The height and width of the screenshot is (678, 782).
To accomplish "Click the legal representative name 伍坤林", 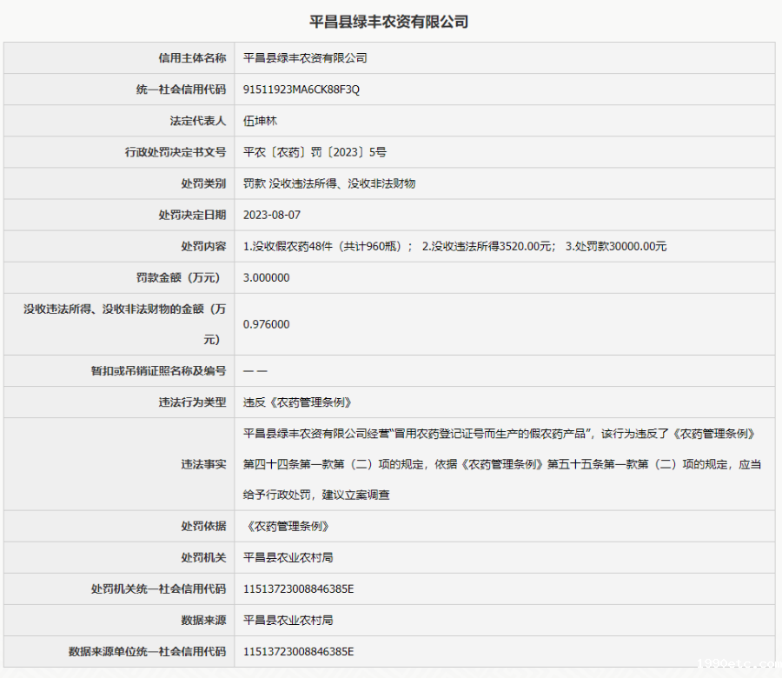I will coord(260,121).
